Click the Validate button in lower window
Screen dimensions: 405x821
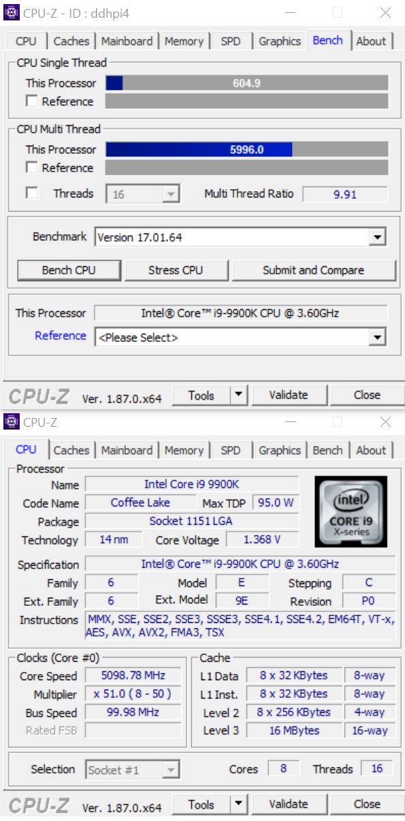(x=289, y=804)
